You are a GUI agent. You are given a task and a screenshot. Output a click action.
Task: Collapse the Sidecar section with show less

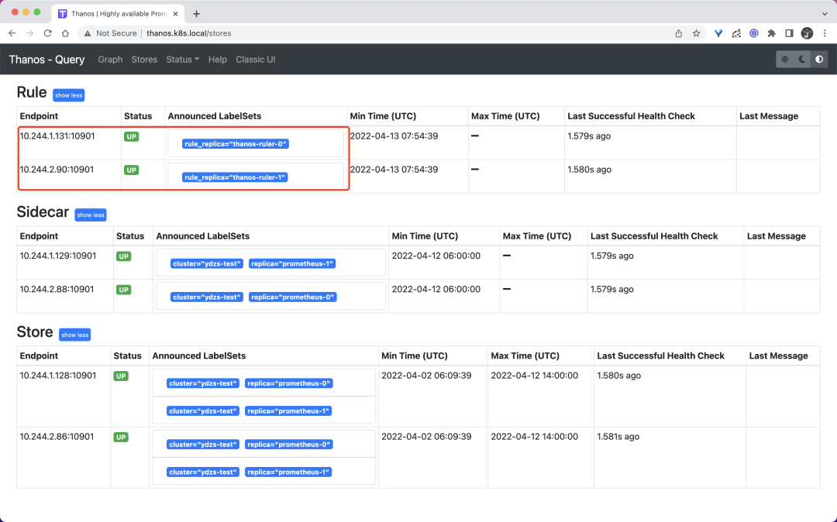[x=90, y=215]
